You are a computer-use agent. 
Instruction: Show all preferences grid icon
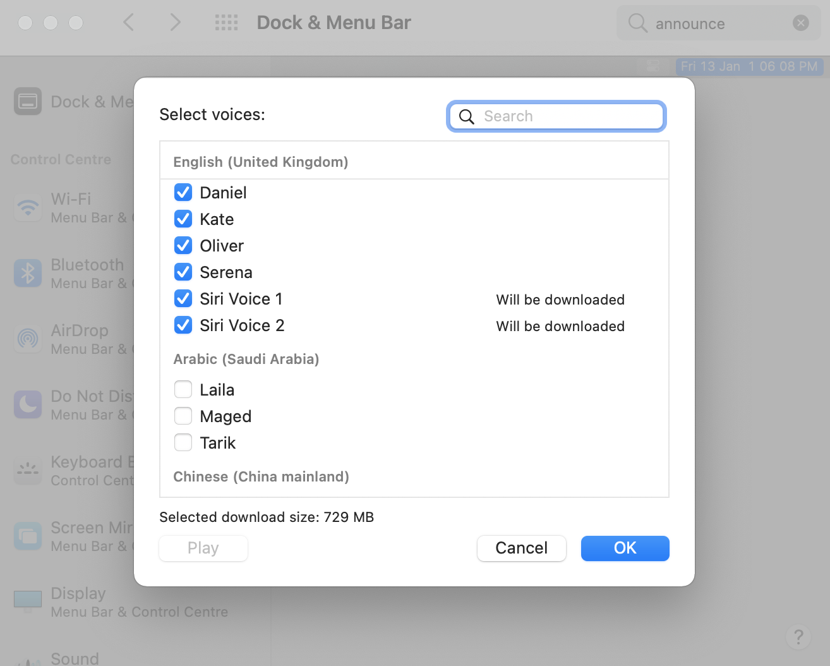pos(226,23)
